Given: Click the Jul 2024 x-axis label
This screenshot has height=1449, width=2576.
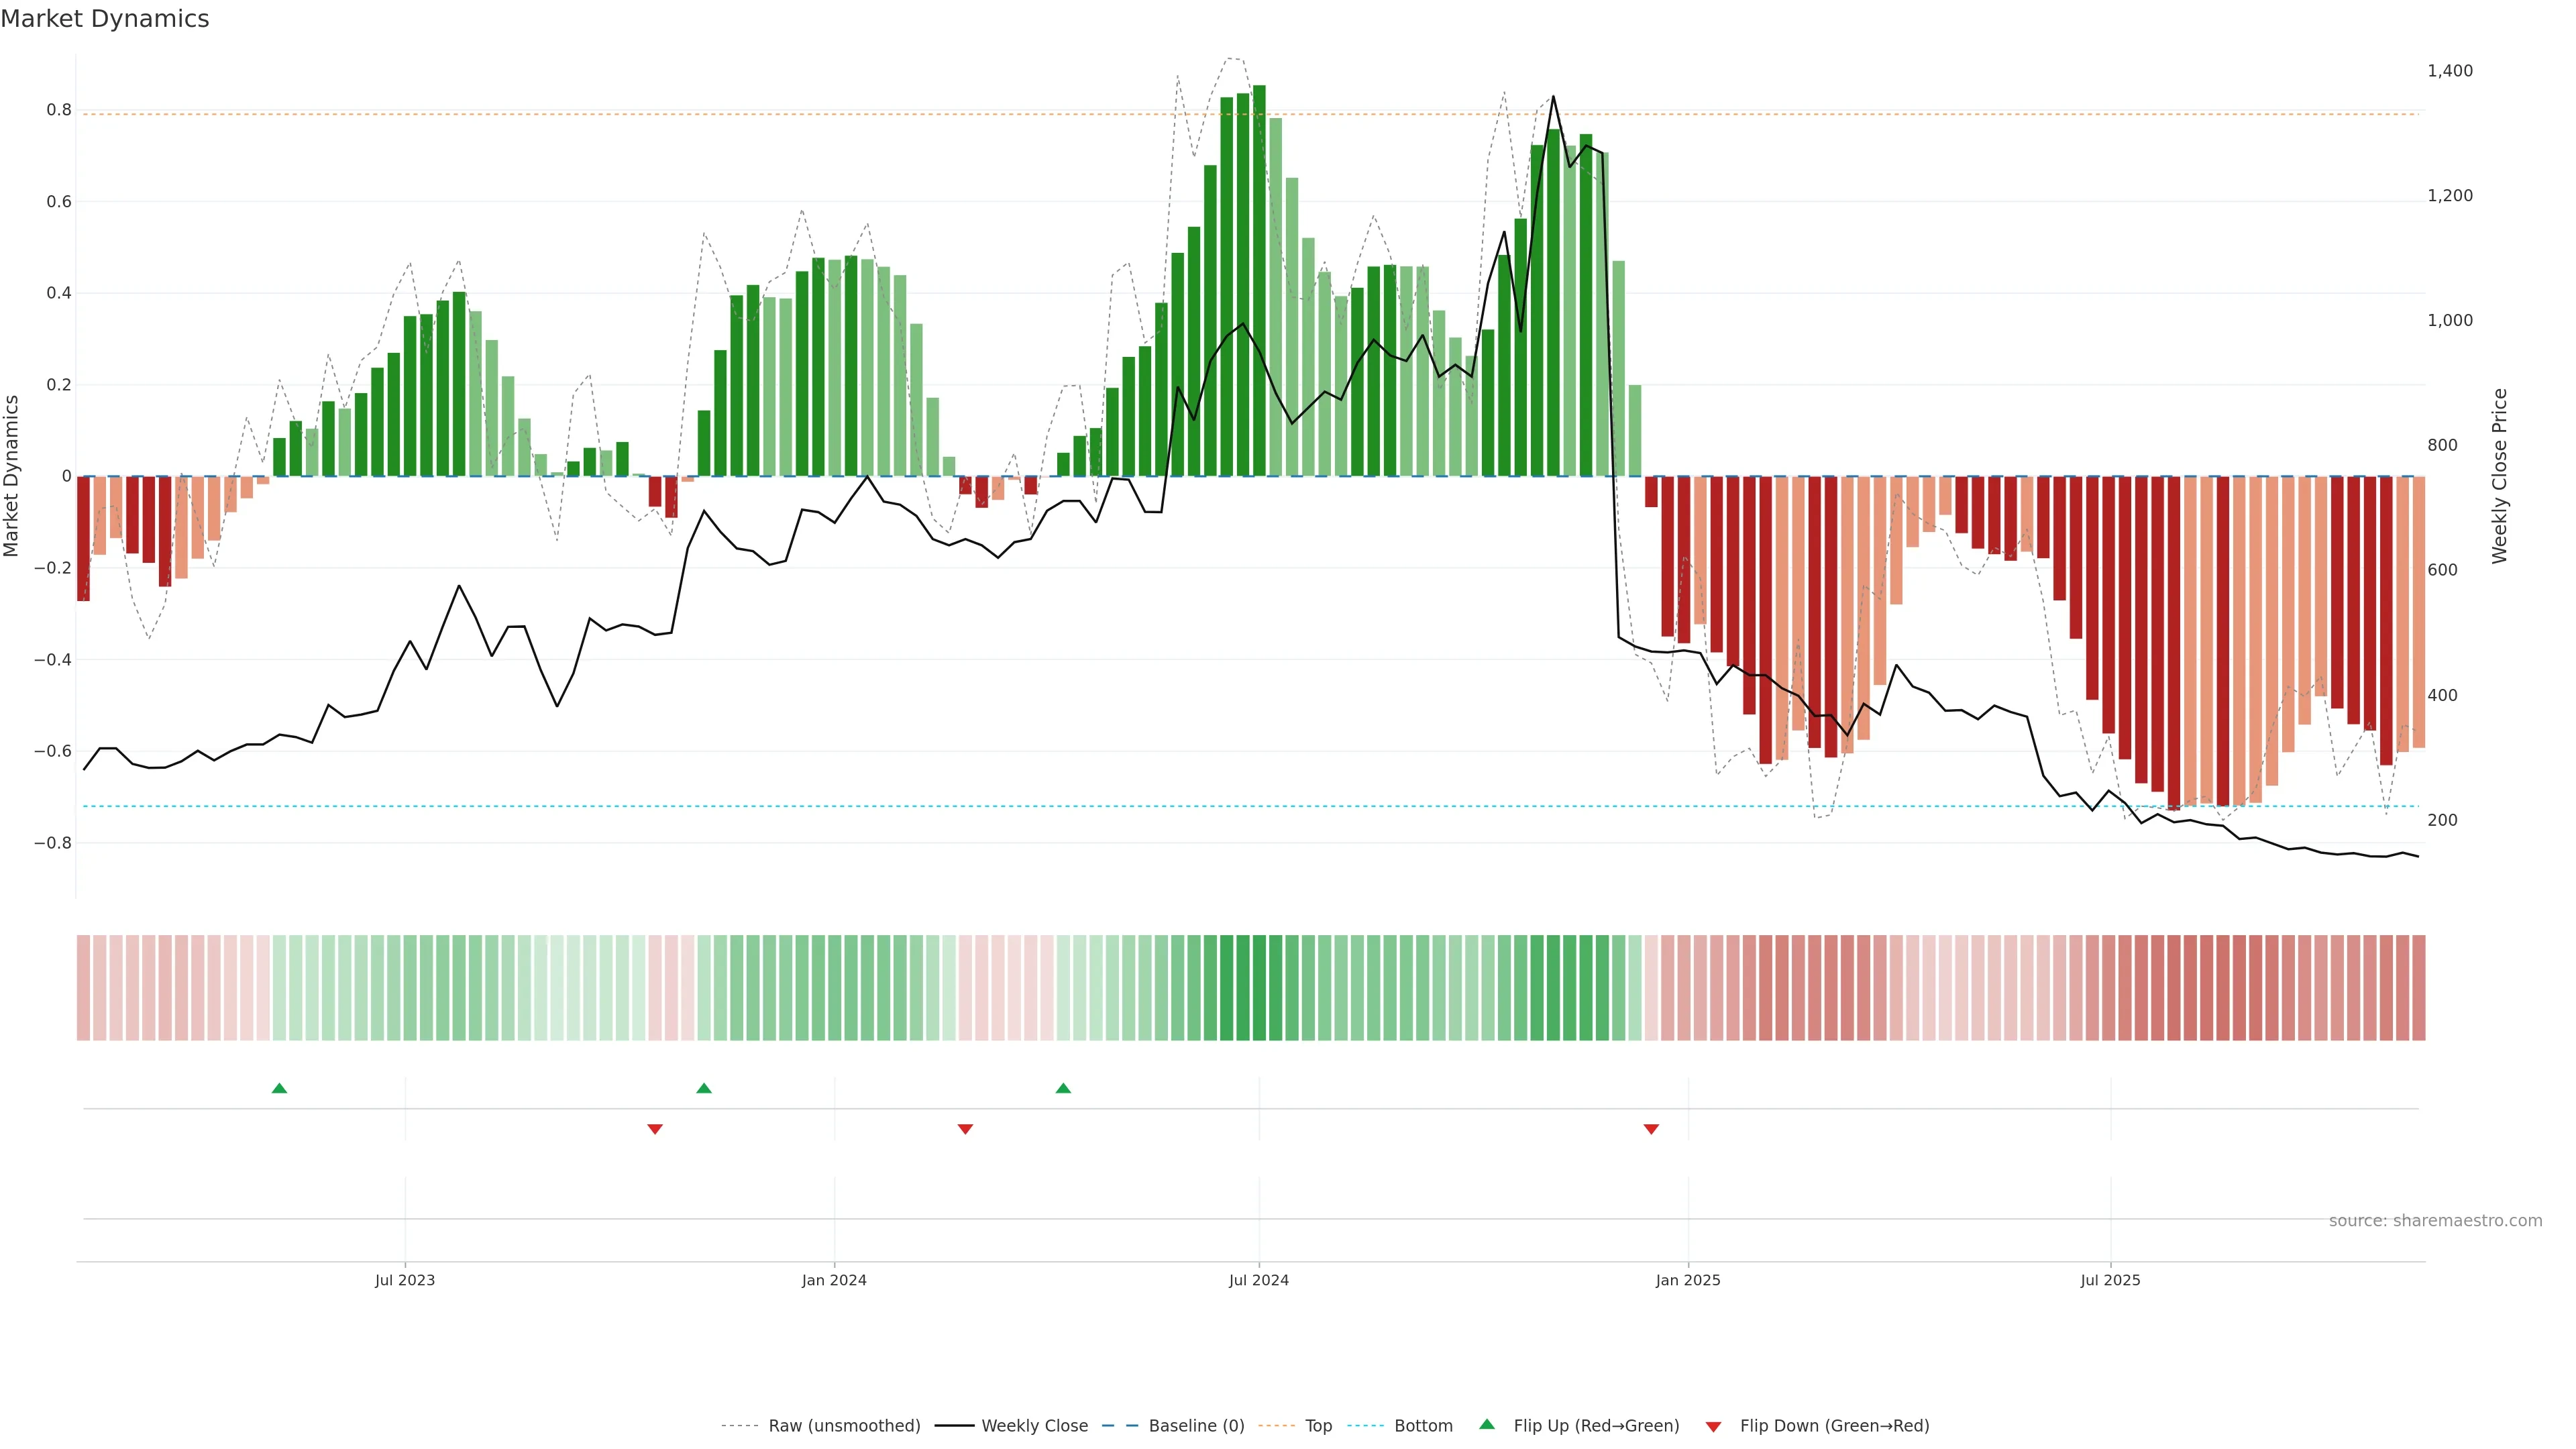Looking at the screenshot, I should pyautogui.click(x=1258, y=1280).
